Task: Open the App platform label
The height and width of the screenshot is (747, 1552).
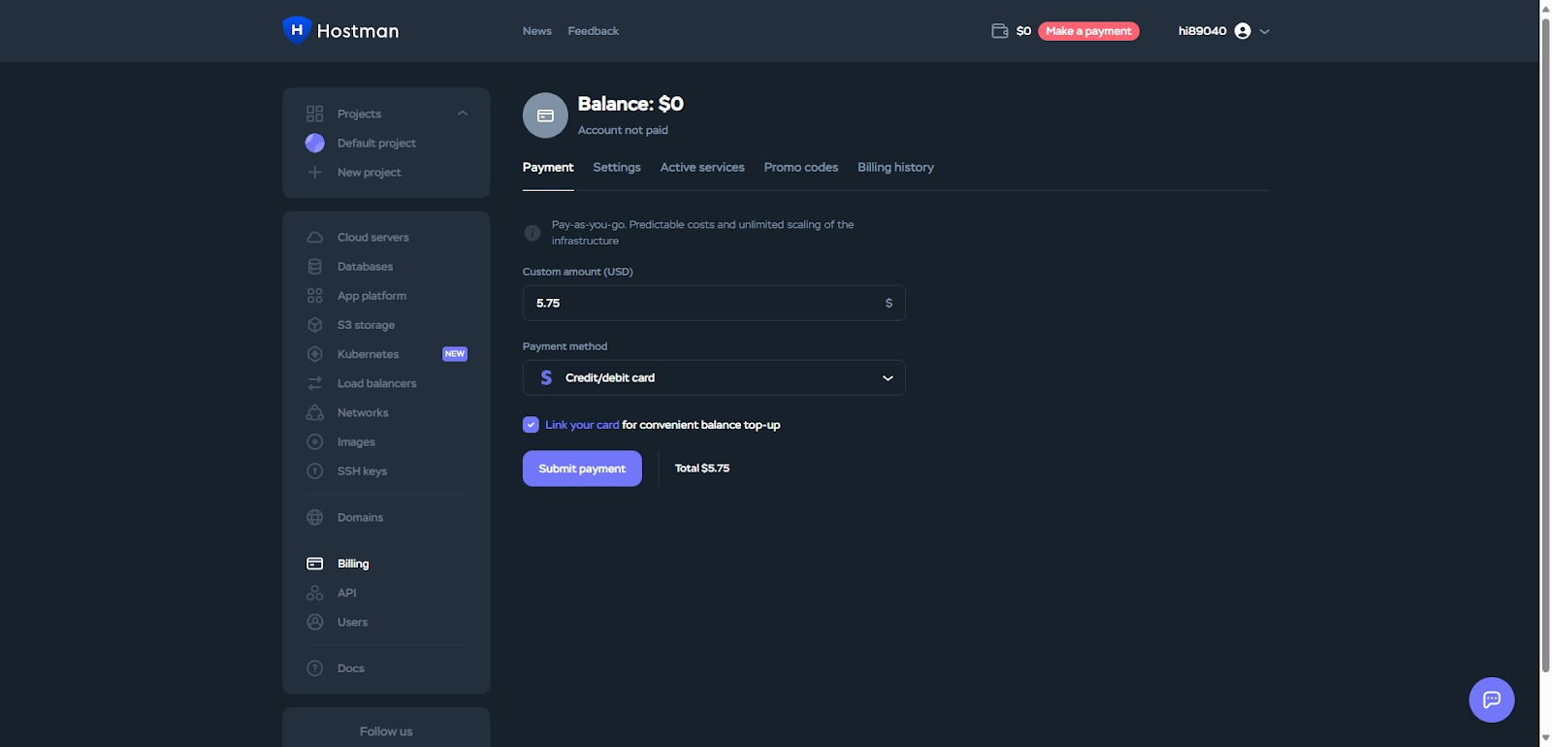Action: (x=372, y=296)
